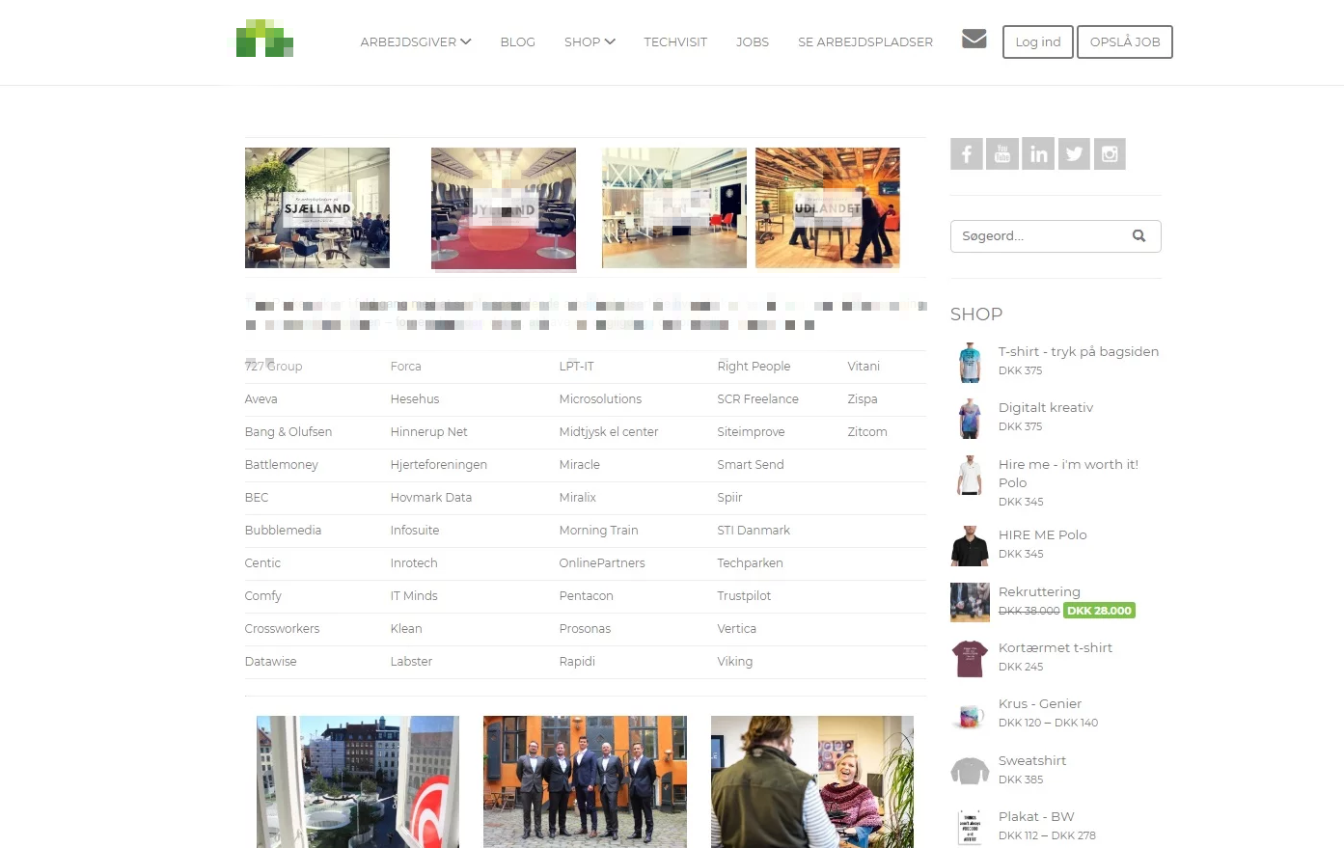Open the Twitter social icon
Image resolution: width=1344 pixels, height=848 pixels.
point(1074,154)
